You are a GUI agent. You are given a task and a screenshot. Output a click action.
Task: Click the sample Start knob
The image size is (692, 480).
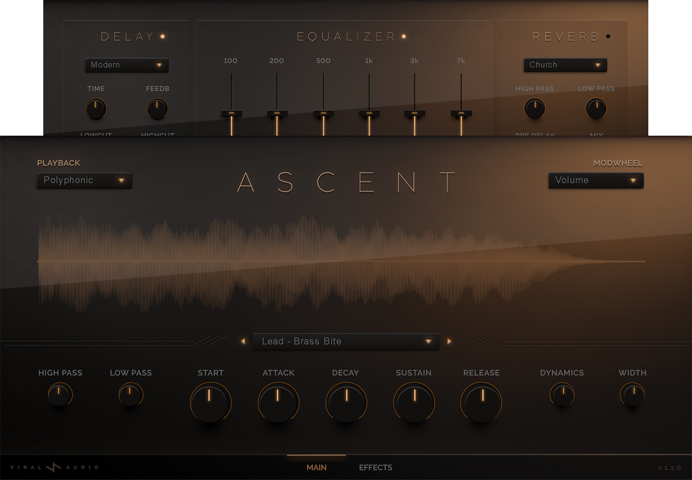click(x=211, y=402)
